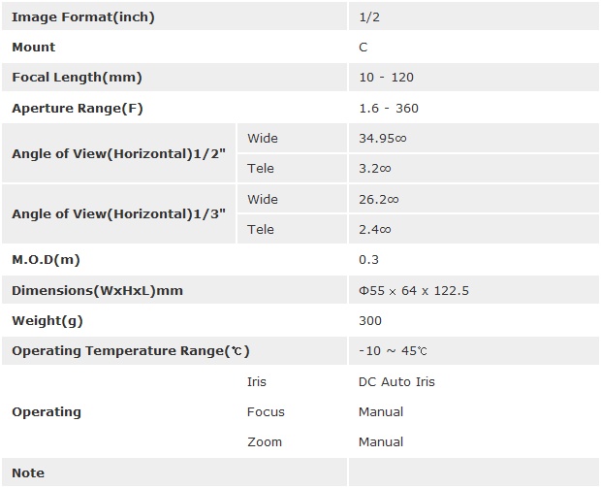Click the Angle of View(Horizontal)1/3" label
This screenshot has width=601, height=488.
(x=121, y=214)
